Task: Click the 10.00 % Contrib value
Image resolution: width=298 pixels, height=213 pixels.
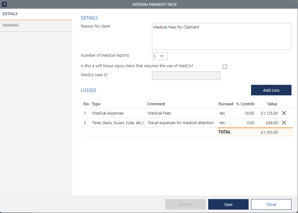Action: [249, 113]
